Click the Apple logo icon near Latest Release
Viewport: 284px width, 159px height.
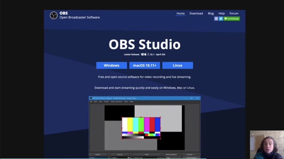click(x=145, y=54)
